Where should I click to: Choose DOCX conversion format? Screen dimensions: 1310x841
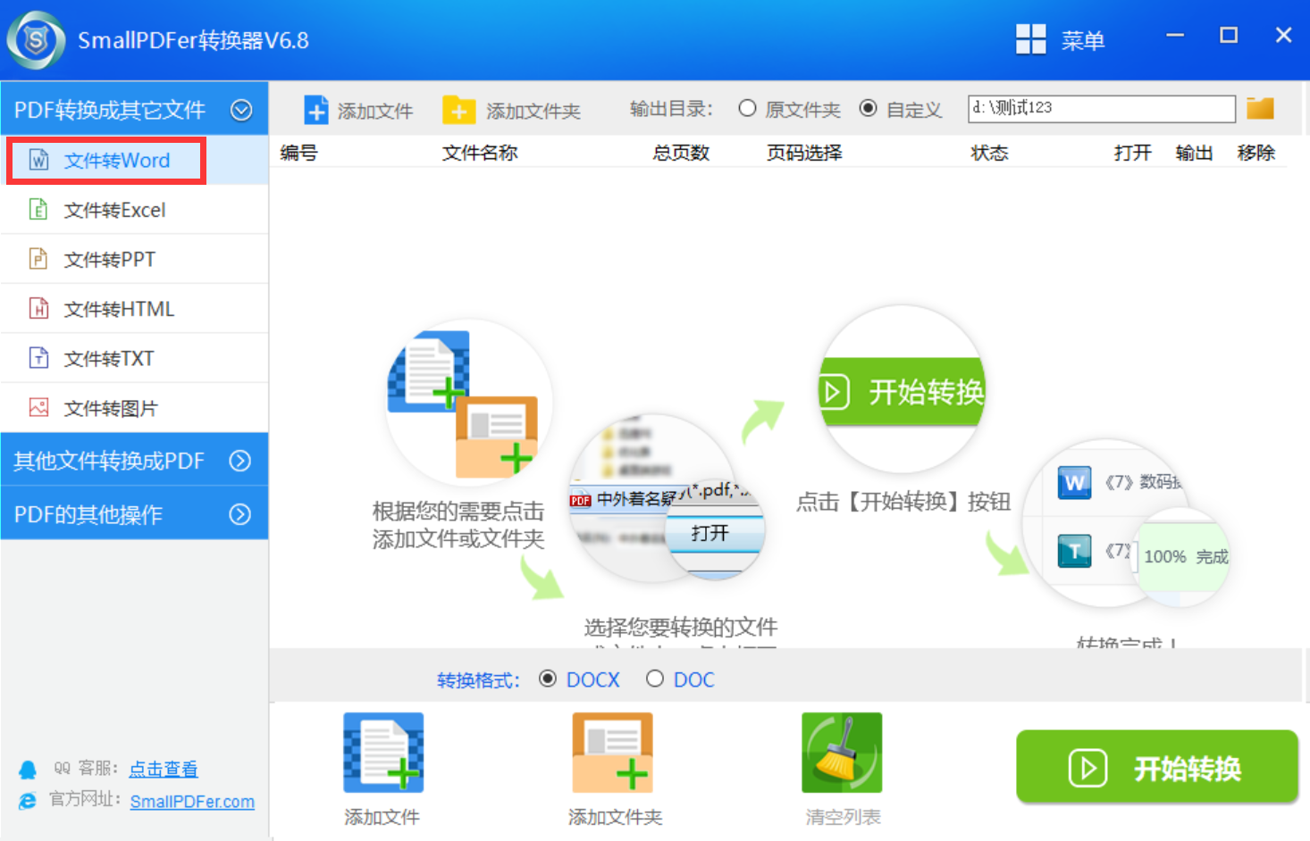pos(548,679)
